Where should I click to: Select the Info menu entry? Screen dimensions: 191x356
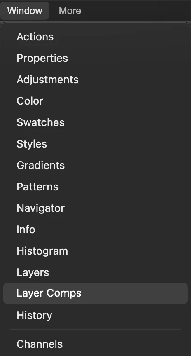click(x=95, y=230)
